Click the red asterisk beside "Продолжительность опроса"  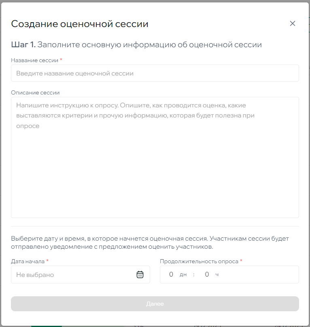[241, 261]
